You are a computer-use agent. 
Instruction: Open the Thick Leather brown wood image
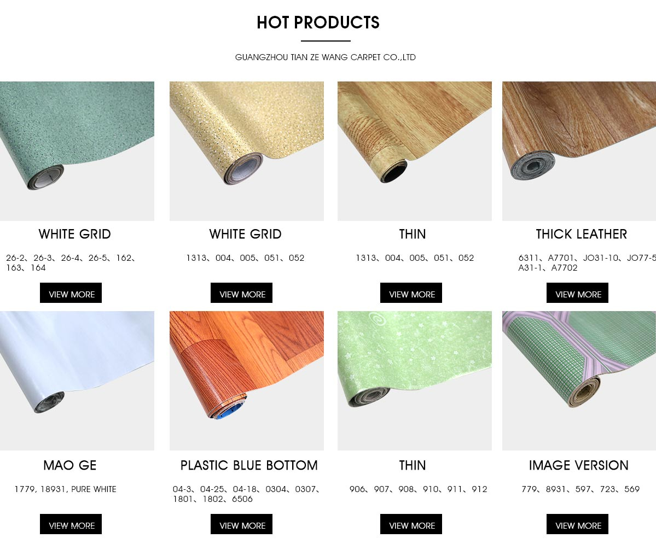point(579,151)
